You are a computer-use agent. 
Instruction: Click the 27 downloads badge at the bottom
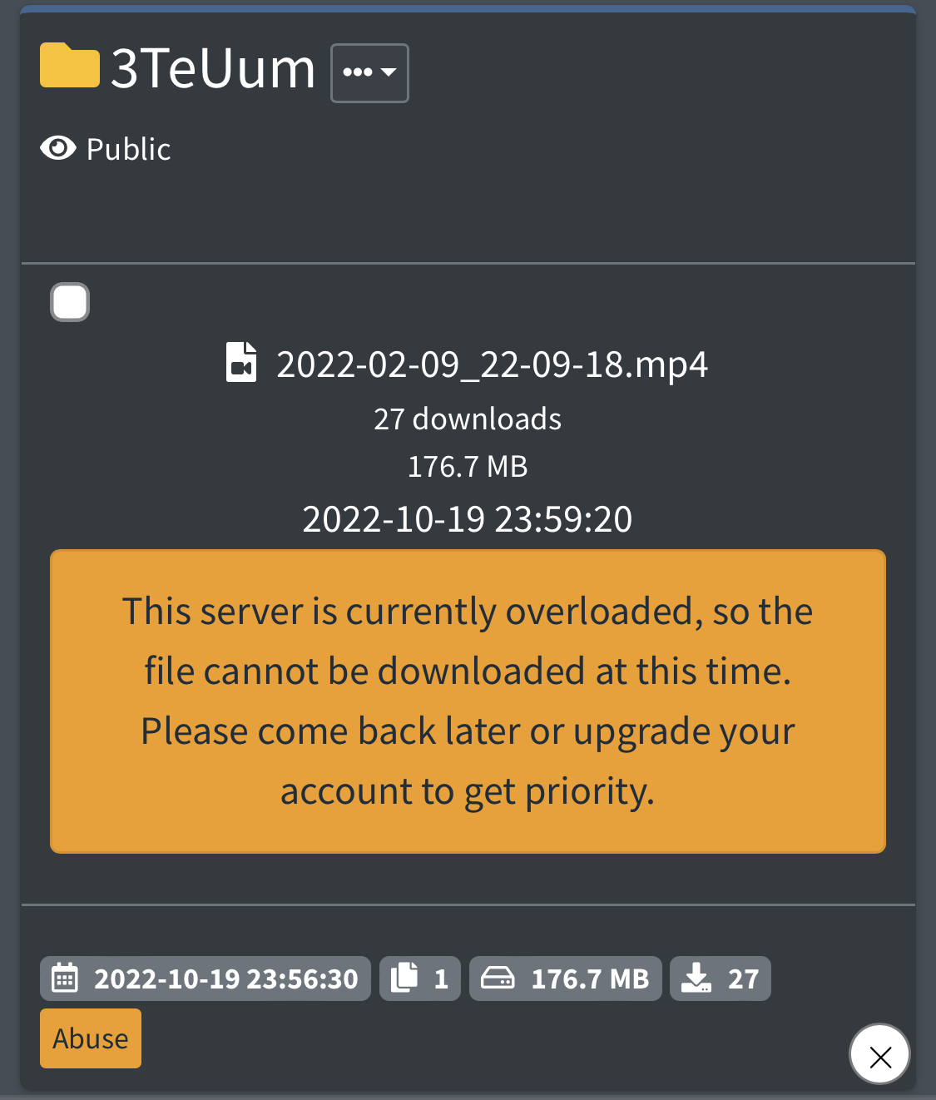pos(721,979)
